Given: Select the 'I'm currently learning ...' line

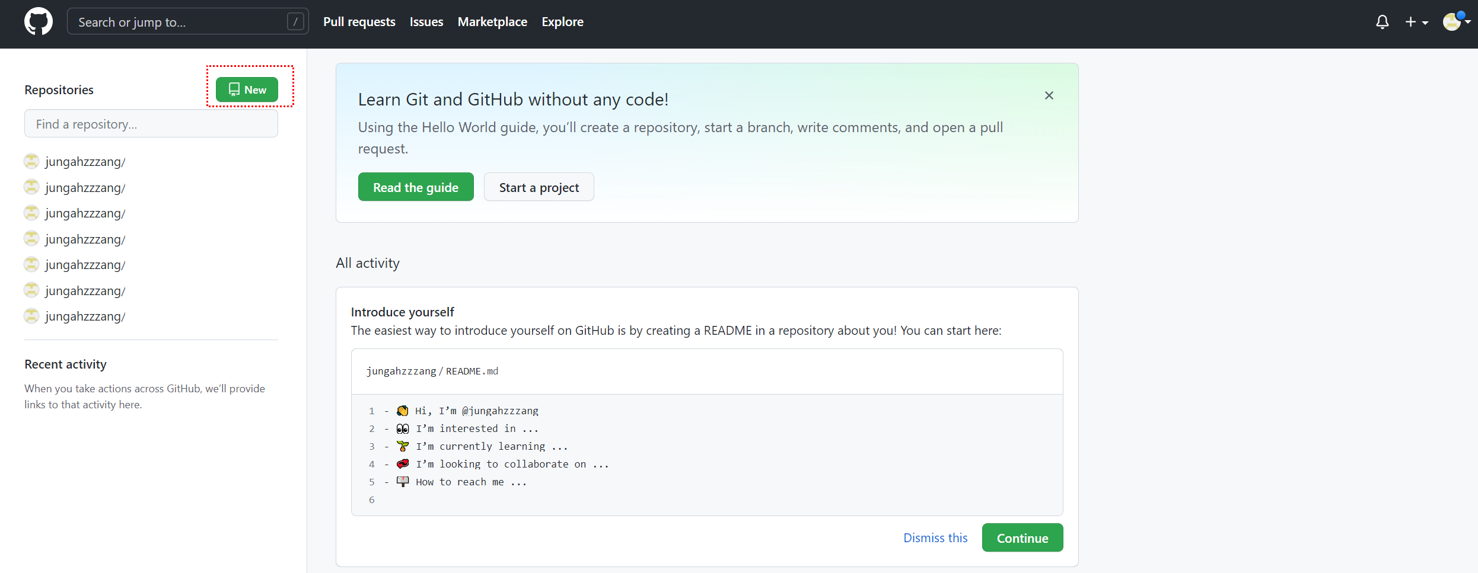Looking at the screenshot, I should [x=492, y=446].
